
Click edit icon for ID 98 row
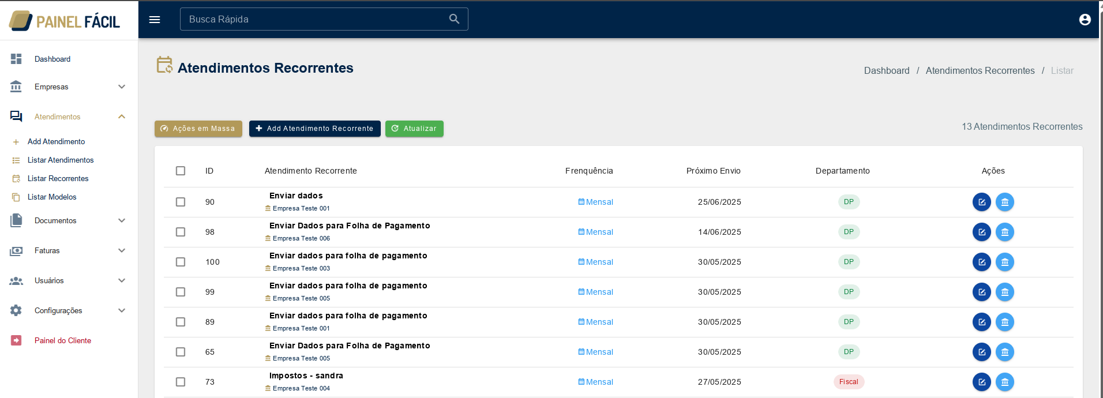pos(982,232)
